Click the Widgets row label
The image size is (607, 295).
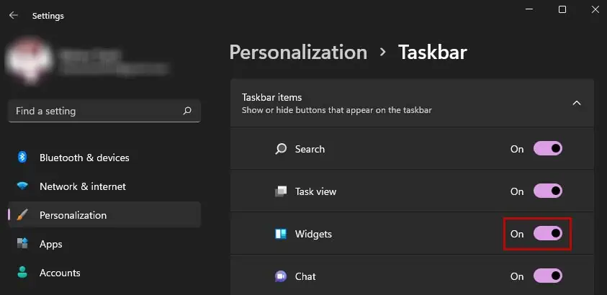pos(313,234)
